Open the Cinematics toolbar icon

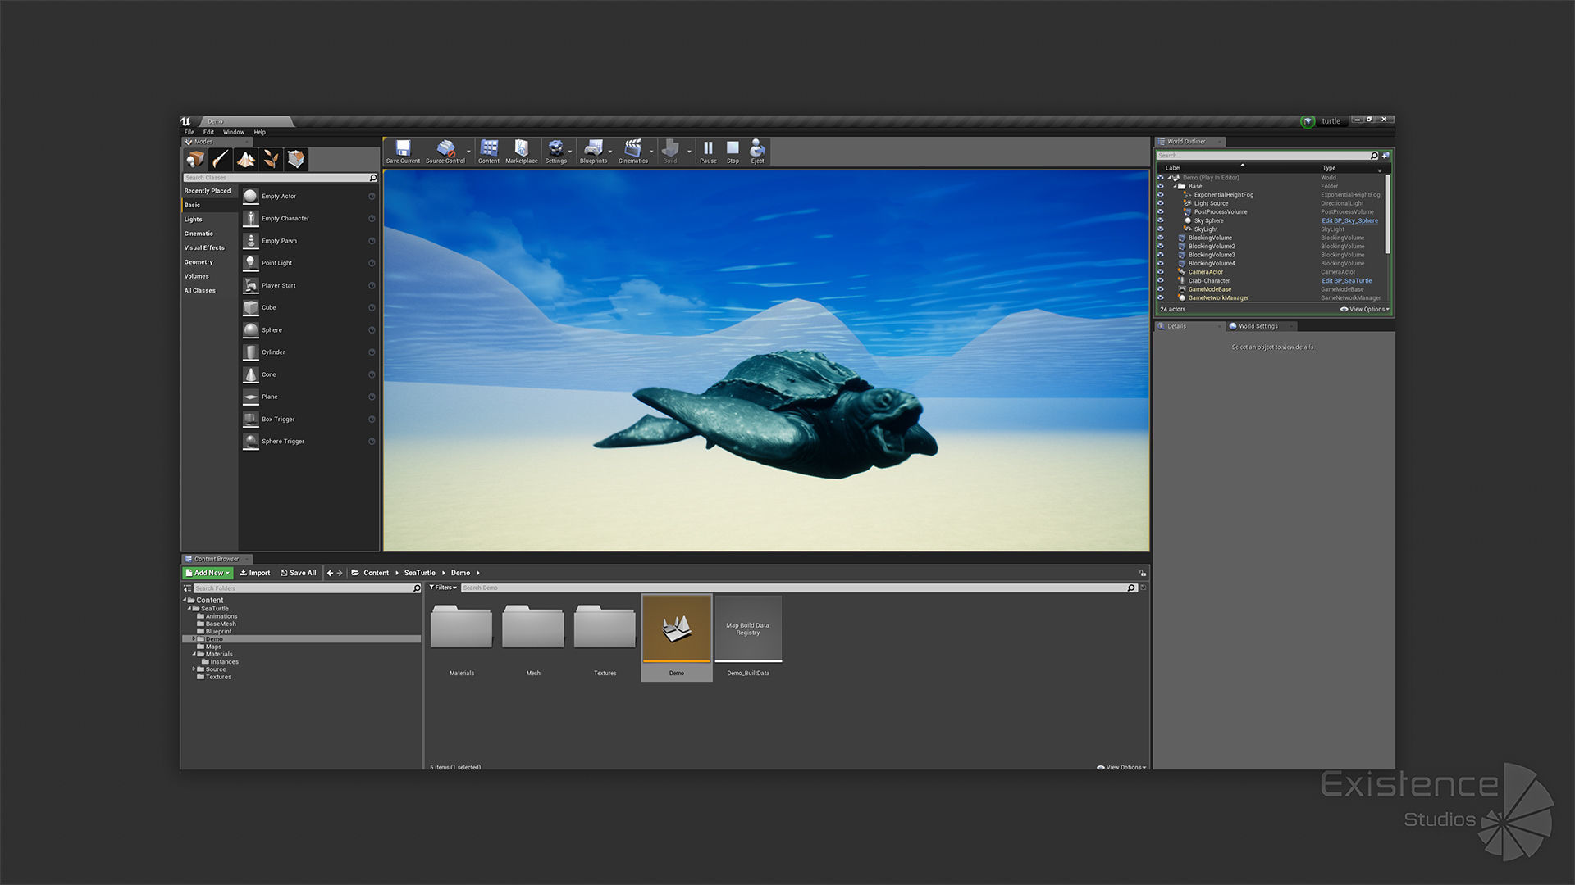pos(632,150)
